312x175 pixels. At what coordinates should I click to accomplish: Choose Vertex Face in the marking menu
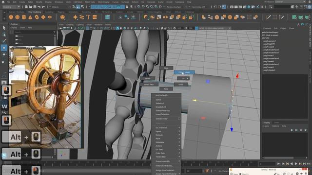point(149,85)
